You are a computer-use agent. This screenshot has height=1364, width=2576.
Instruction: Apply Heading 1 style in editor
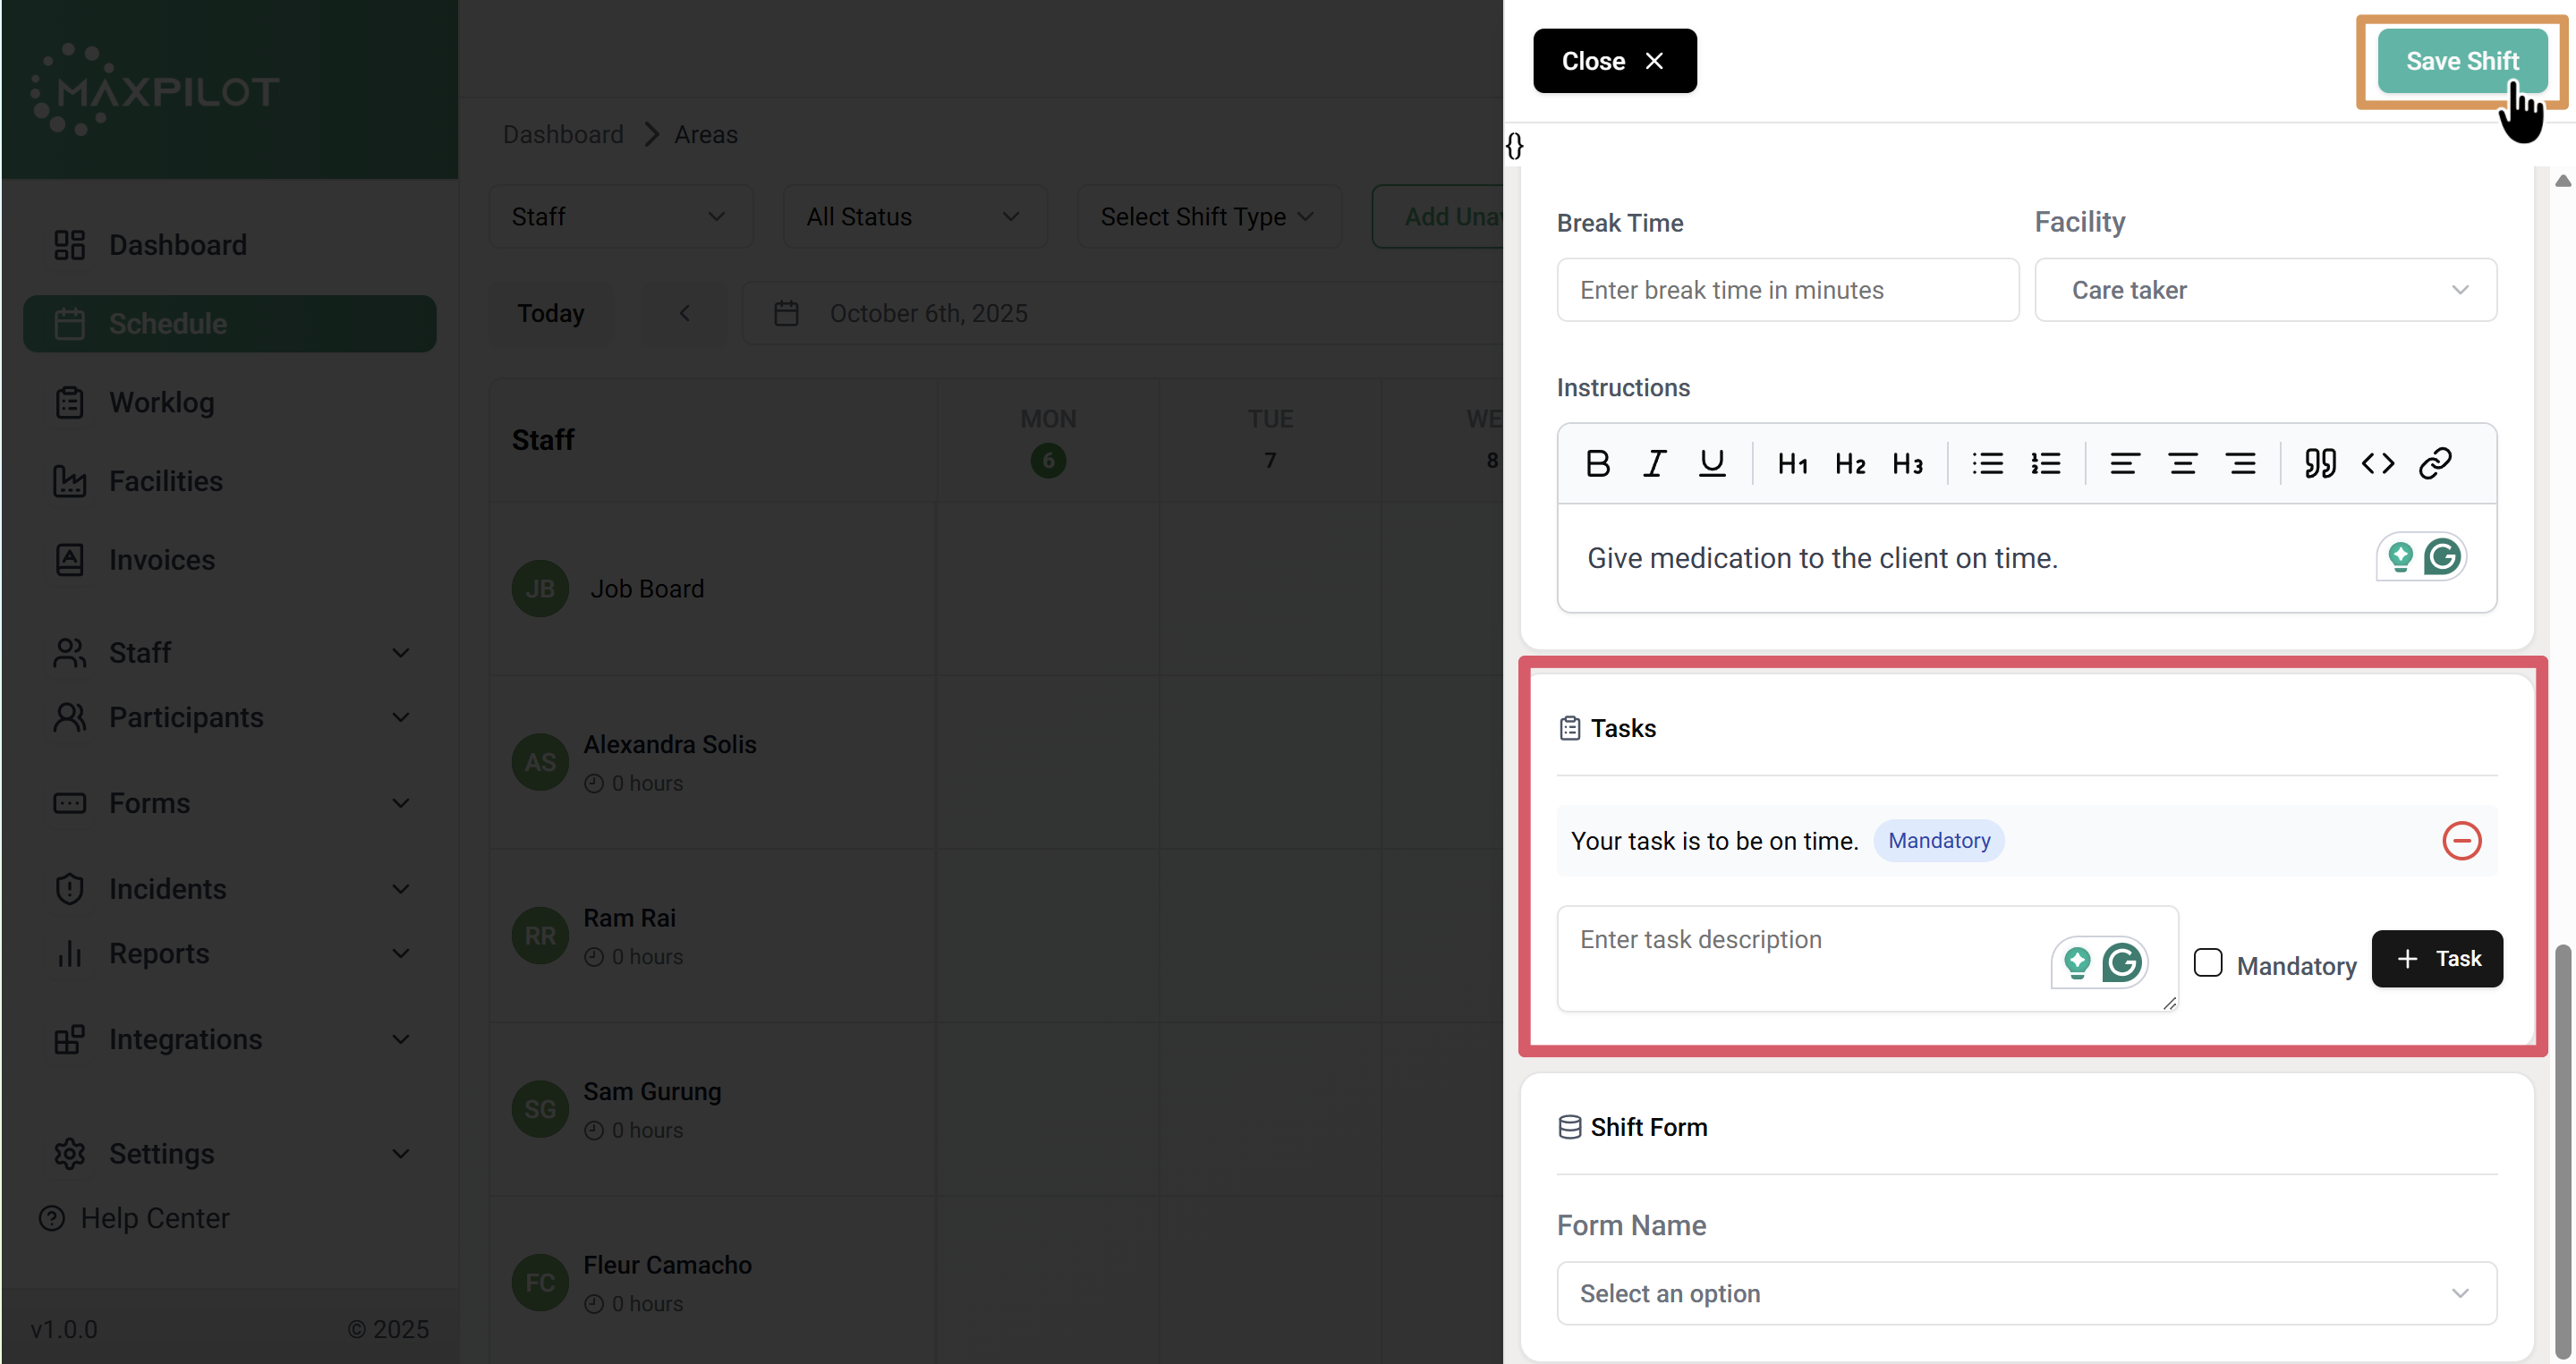[1792, 463]
